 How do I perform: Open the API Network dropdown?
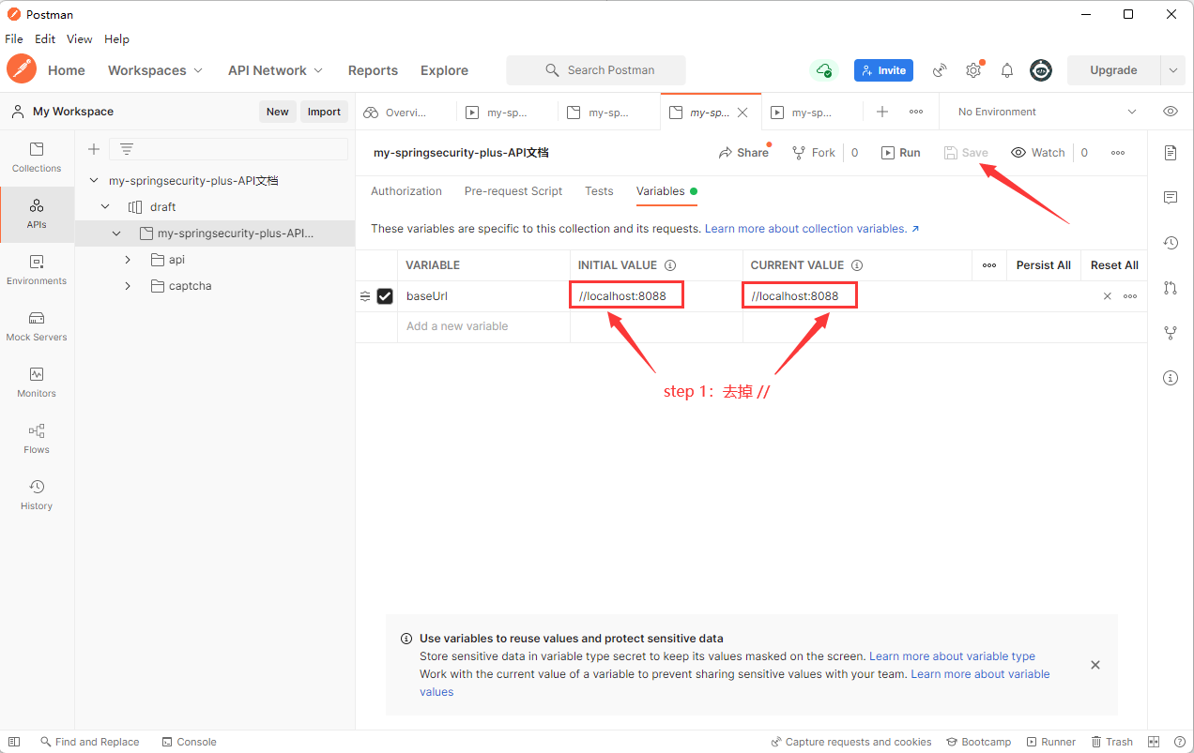[x=276, y=70]
